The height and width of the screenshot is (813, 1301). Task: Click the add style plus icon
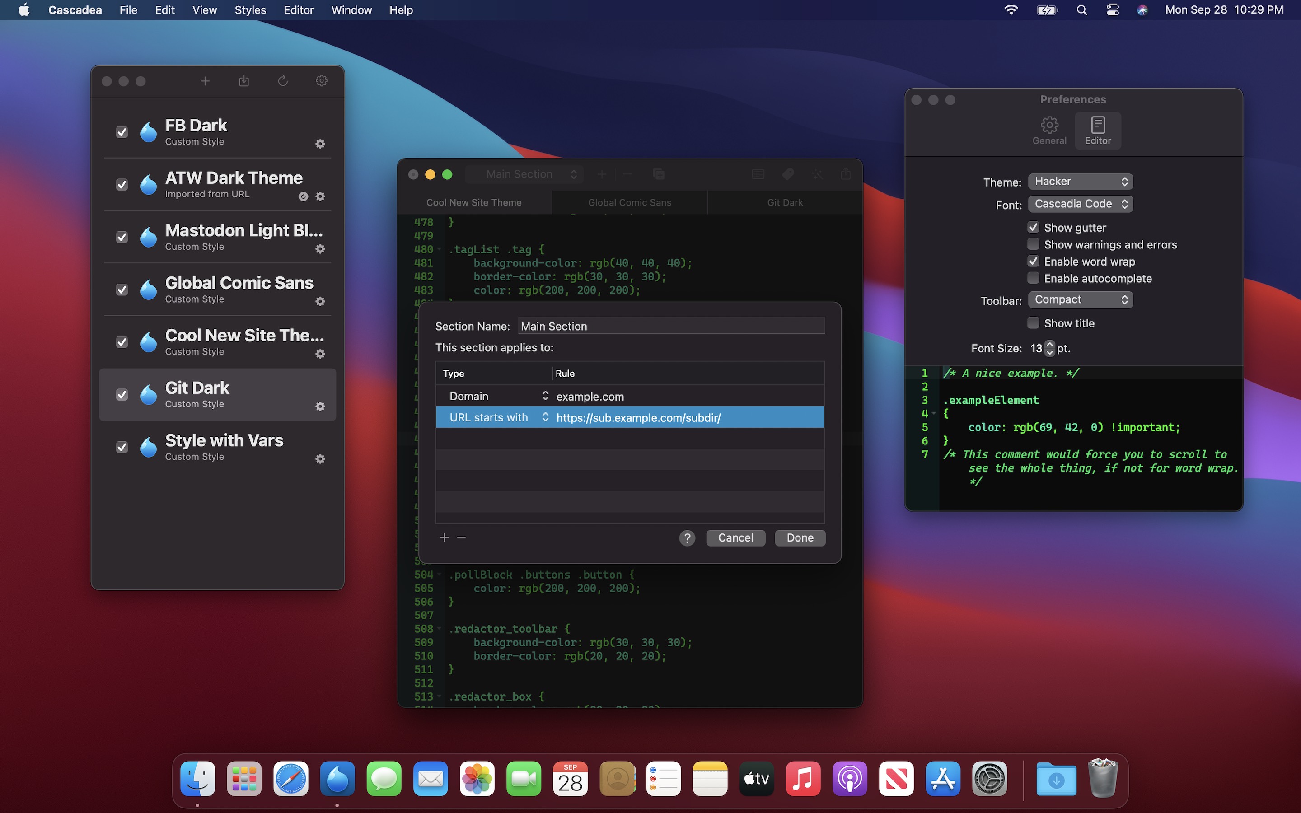pos(205,81)
